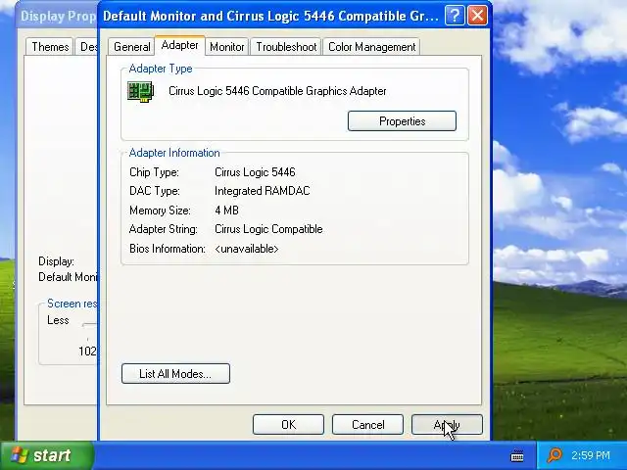Click the Adapter String value 'Cirrus Logic Compatible'
This screenshot has height=470, width=627.
tap(268, 229)
